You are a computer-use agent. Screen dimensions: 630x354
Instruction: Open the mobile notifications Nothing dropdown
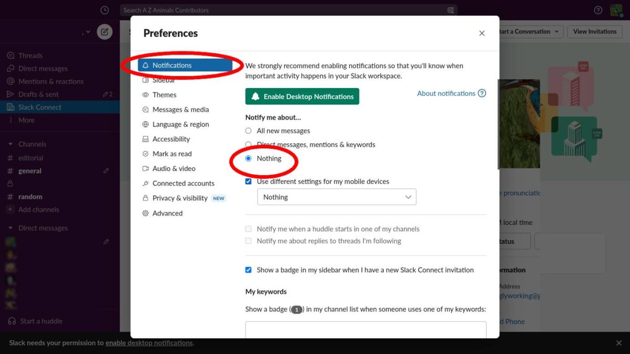click(337, 197)
